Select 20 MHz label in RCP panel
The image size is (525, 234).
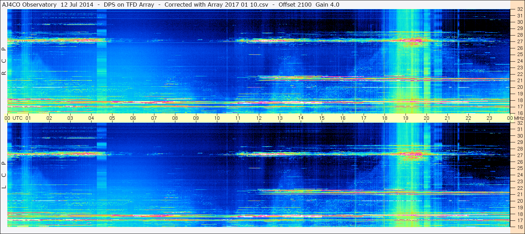pyautogui.click(x=520, y=87)
